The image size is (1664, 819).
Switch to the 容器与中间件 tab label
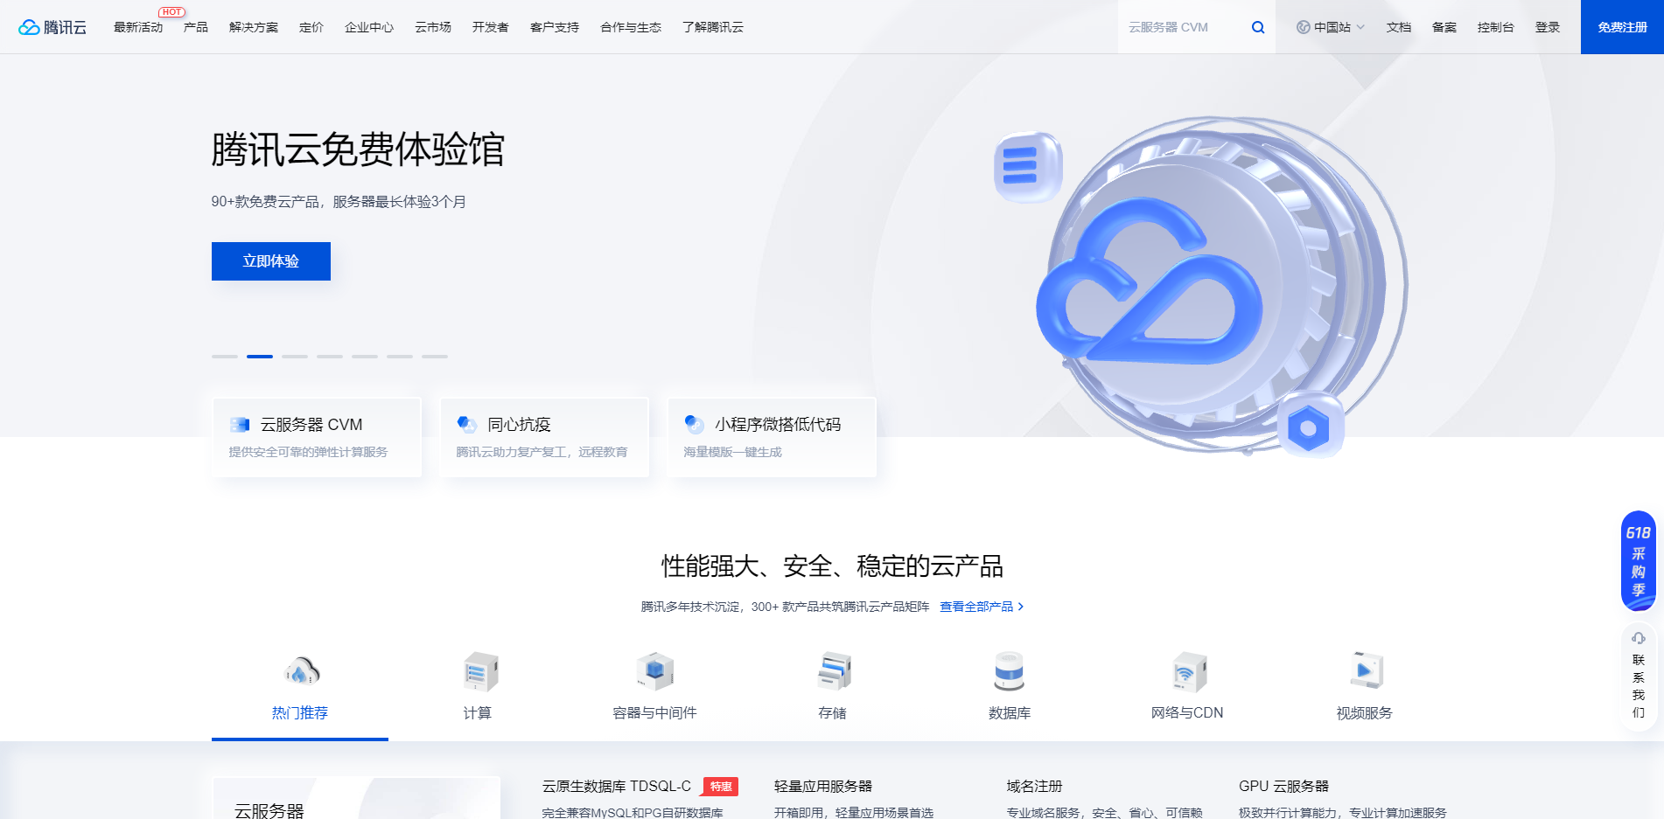pos(655,713)
